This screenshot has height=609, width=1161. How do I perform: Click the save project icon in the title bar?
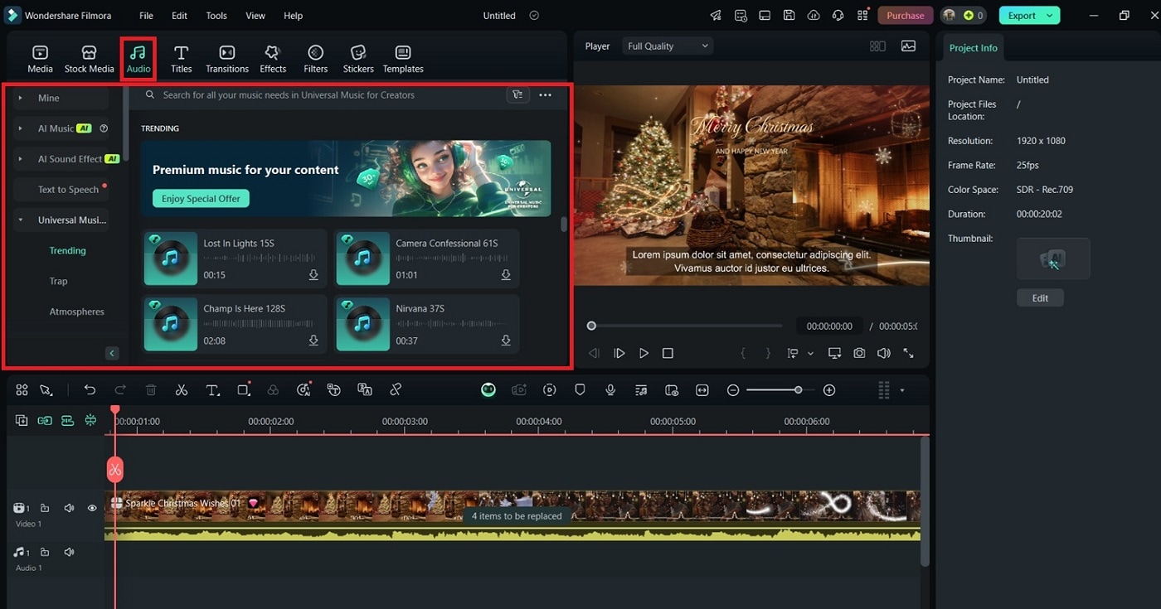coord(789,16)
